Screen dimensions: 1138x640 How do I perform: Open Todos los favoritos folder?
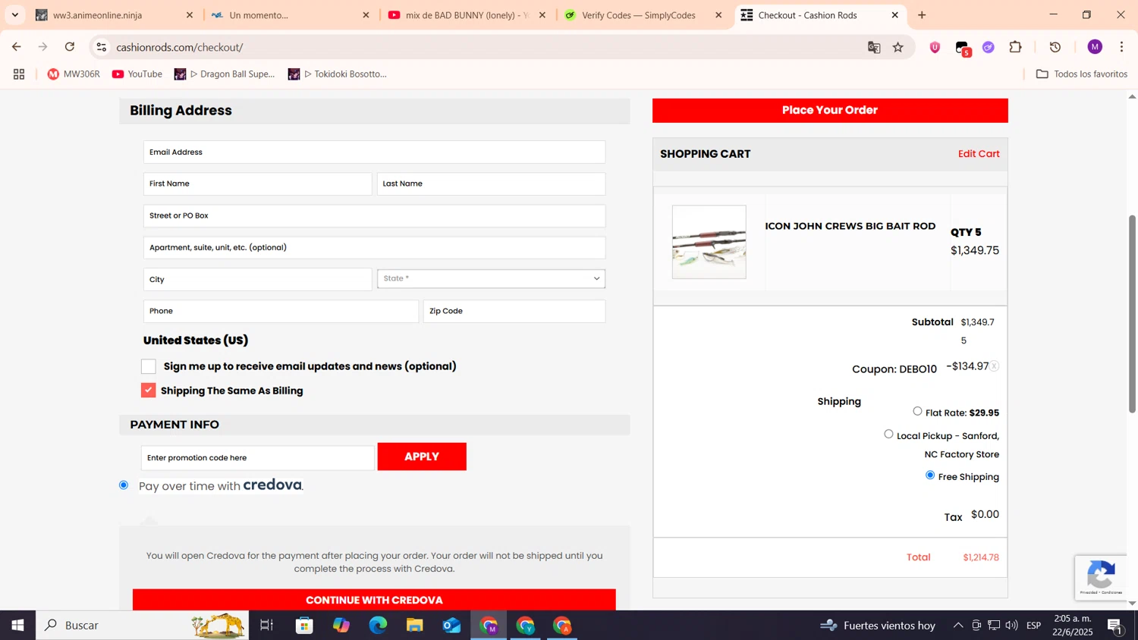click(1082, 74)
